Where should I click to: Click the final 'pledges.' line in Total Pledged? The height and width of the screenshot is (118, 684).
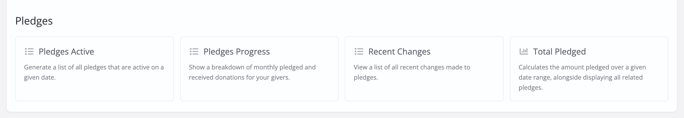(531, 87)
